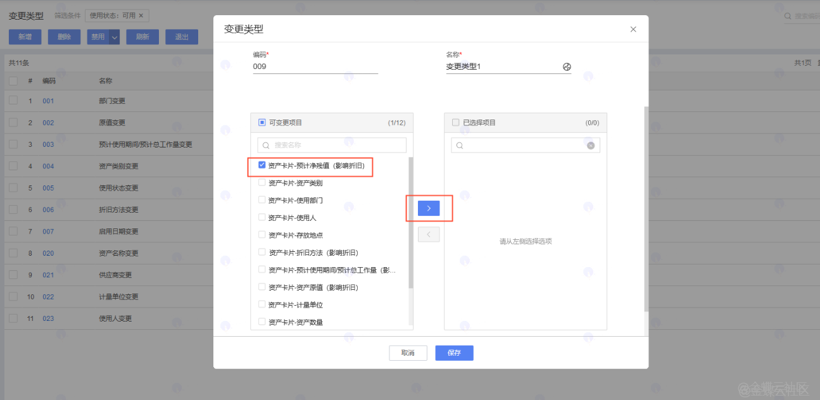Click the magnifier icon in the 已选择项目 search box
820x400 pixels.
tap(460, 146)
